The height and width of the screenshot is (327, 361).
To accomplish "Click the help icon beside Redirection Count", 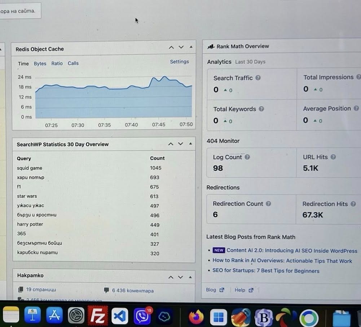I will point(268,203).
